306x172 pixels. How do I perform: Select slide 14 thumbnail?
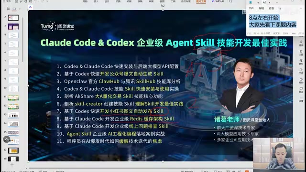click(13, 124)
